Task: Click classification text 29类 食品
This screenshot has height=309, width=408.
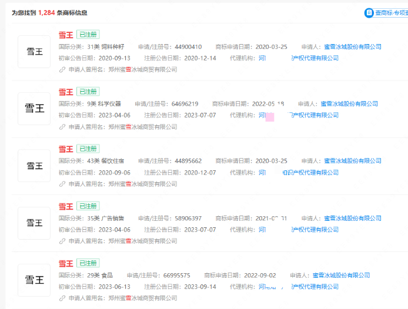Action: pos(100,275)
